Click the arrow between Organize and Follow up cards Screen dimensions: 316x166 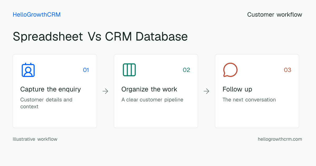pos(206,91)
